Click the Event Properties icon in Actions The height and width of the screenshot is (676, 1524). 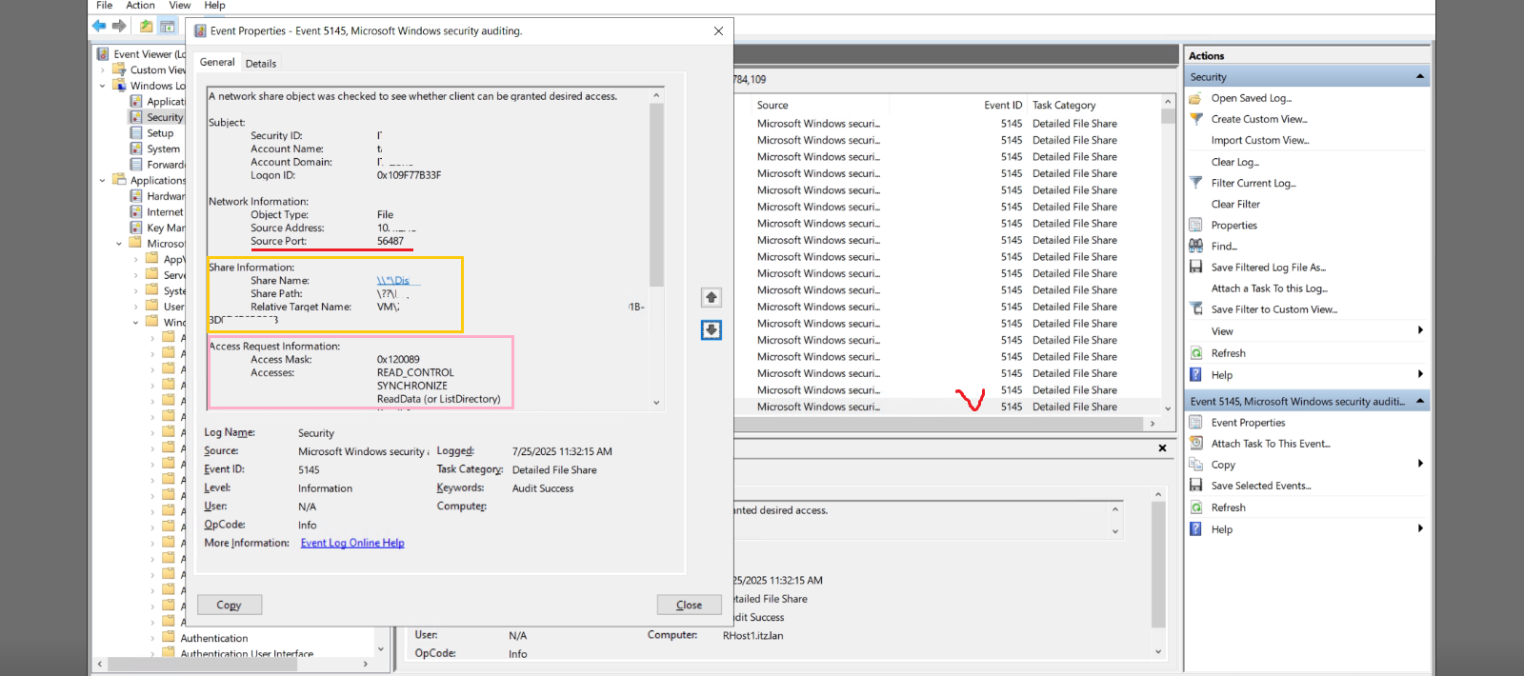1195,423
